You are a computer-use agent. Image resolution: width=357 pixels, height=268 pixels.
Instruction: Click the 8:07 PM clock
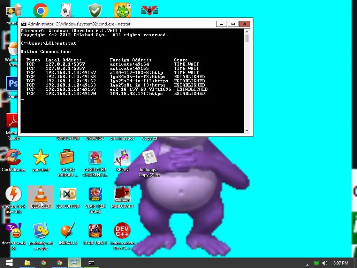tap(341, 263)
